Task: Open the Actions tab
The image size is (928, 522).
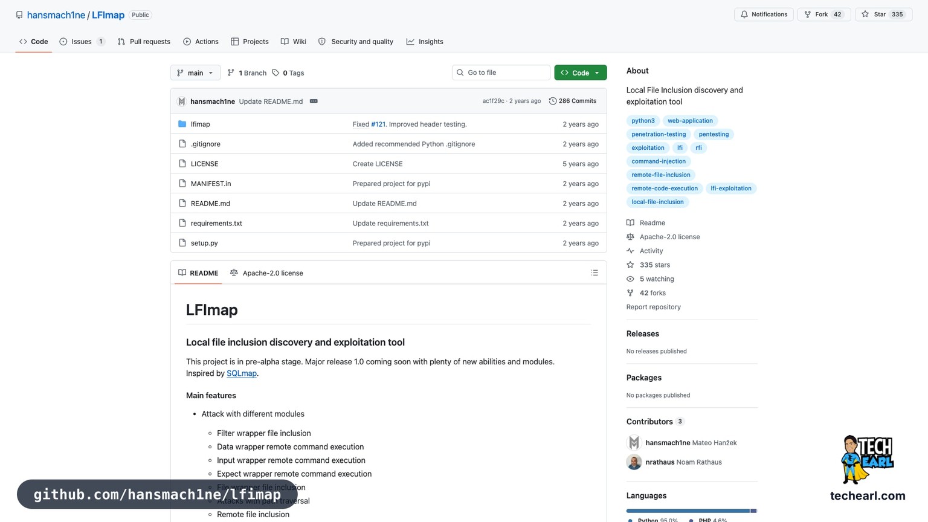Action: pyautogui.click(x=201, y=42)
